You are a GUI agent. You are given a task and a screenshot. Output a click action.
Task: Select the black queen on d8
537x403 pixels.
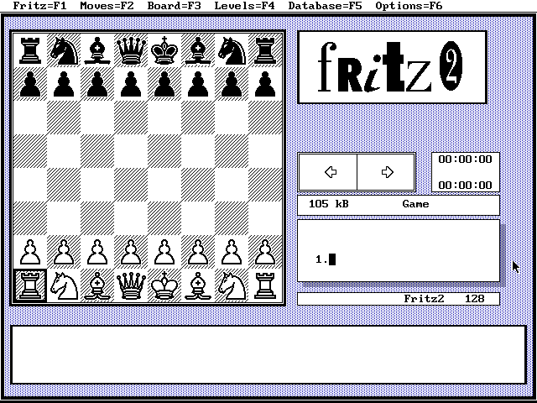pyautogui.click(x=131, y=50)
